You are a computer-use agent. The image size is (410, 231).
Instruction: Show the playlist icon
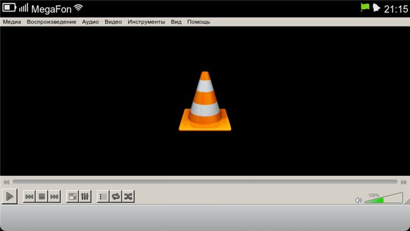[103, 196]
